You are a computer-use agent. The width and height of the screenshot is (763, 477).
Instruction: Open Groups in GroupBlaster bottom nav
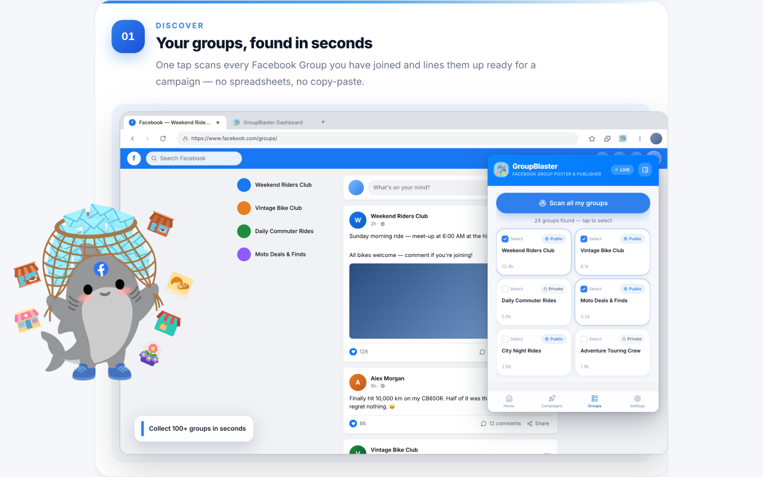pos(594,401)
